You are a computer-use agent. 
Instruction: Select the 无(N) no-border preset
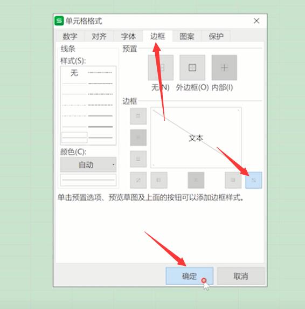coord(161,67)
